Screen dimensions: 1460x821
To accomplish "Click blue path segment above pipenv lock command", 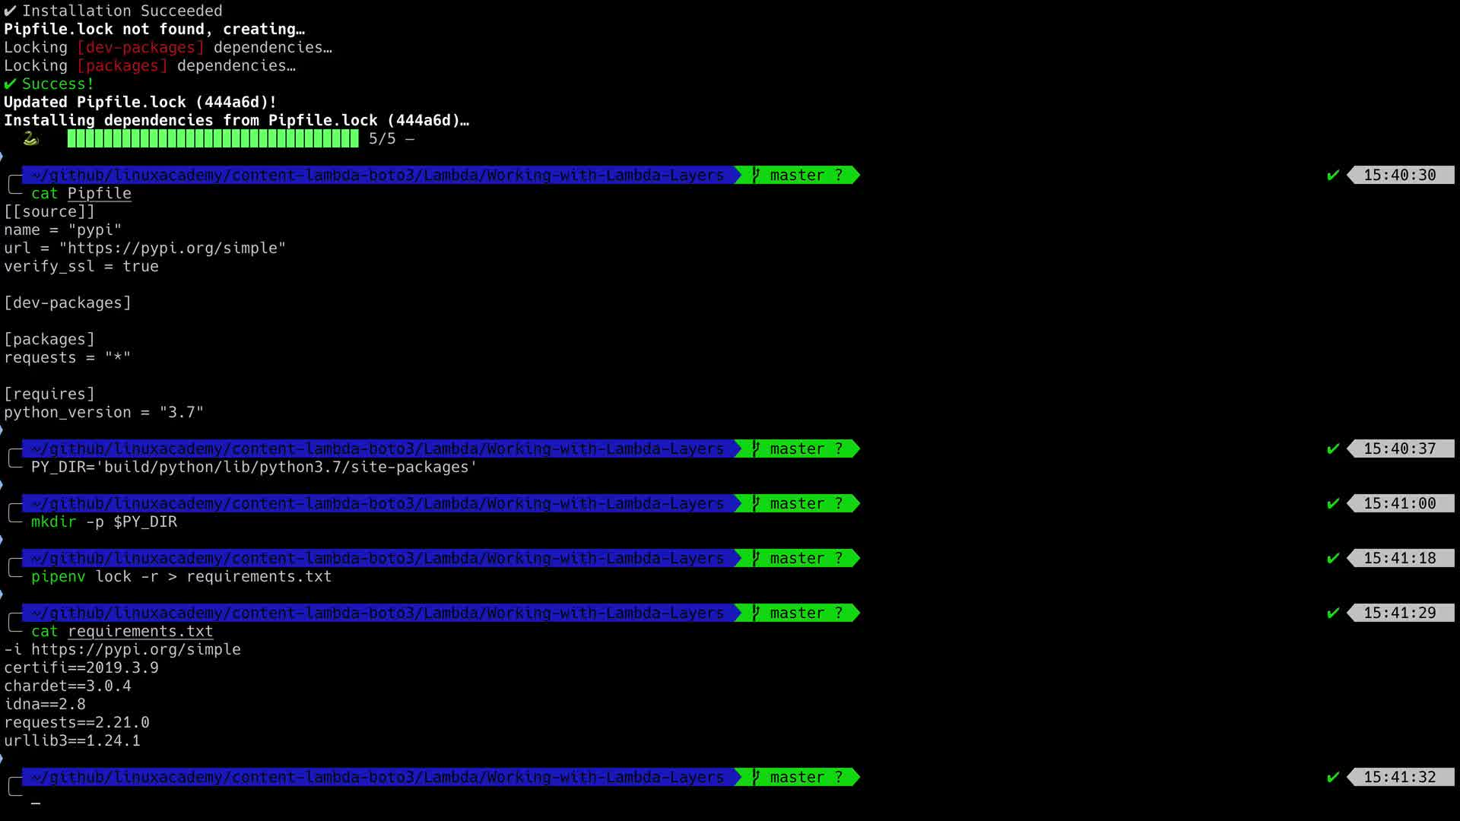I will tap(378, 559).
